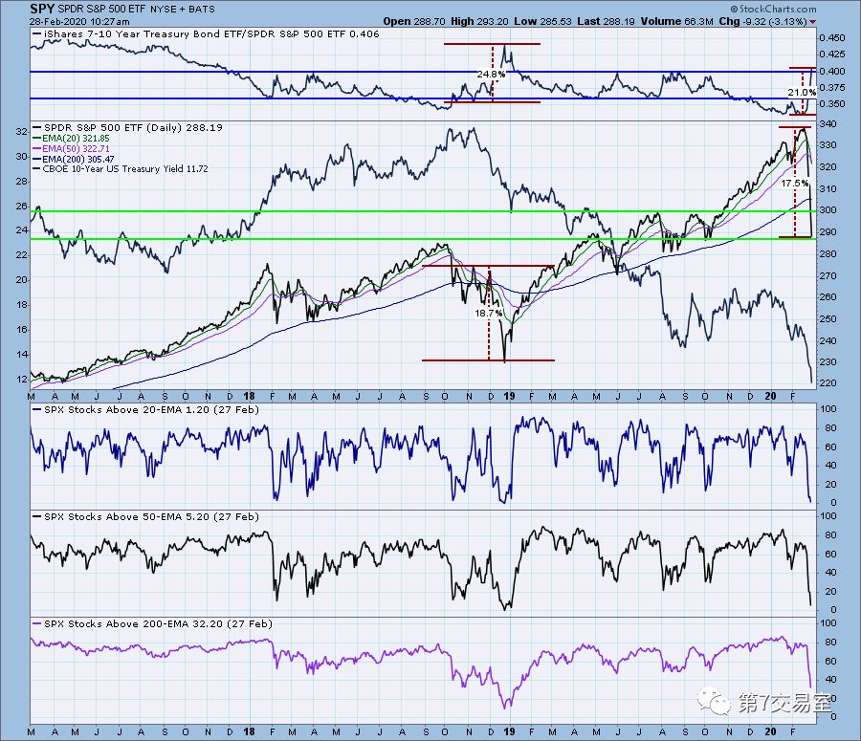
Task: Click the 340 price axis label
Action: pyautogui.click(x=828, y=124)
